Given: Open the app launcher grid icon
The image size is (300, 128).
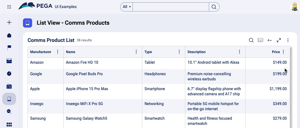Looking at the screenshot, I should click(x=9, y=7).
